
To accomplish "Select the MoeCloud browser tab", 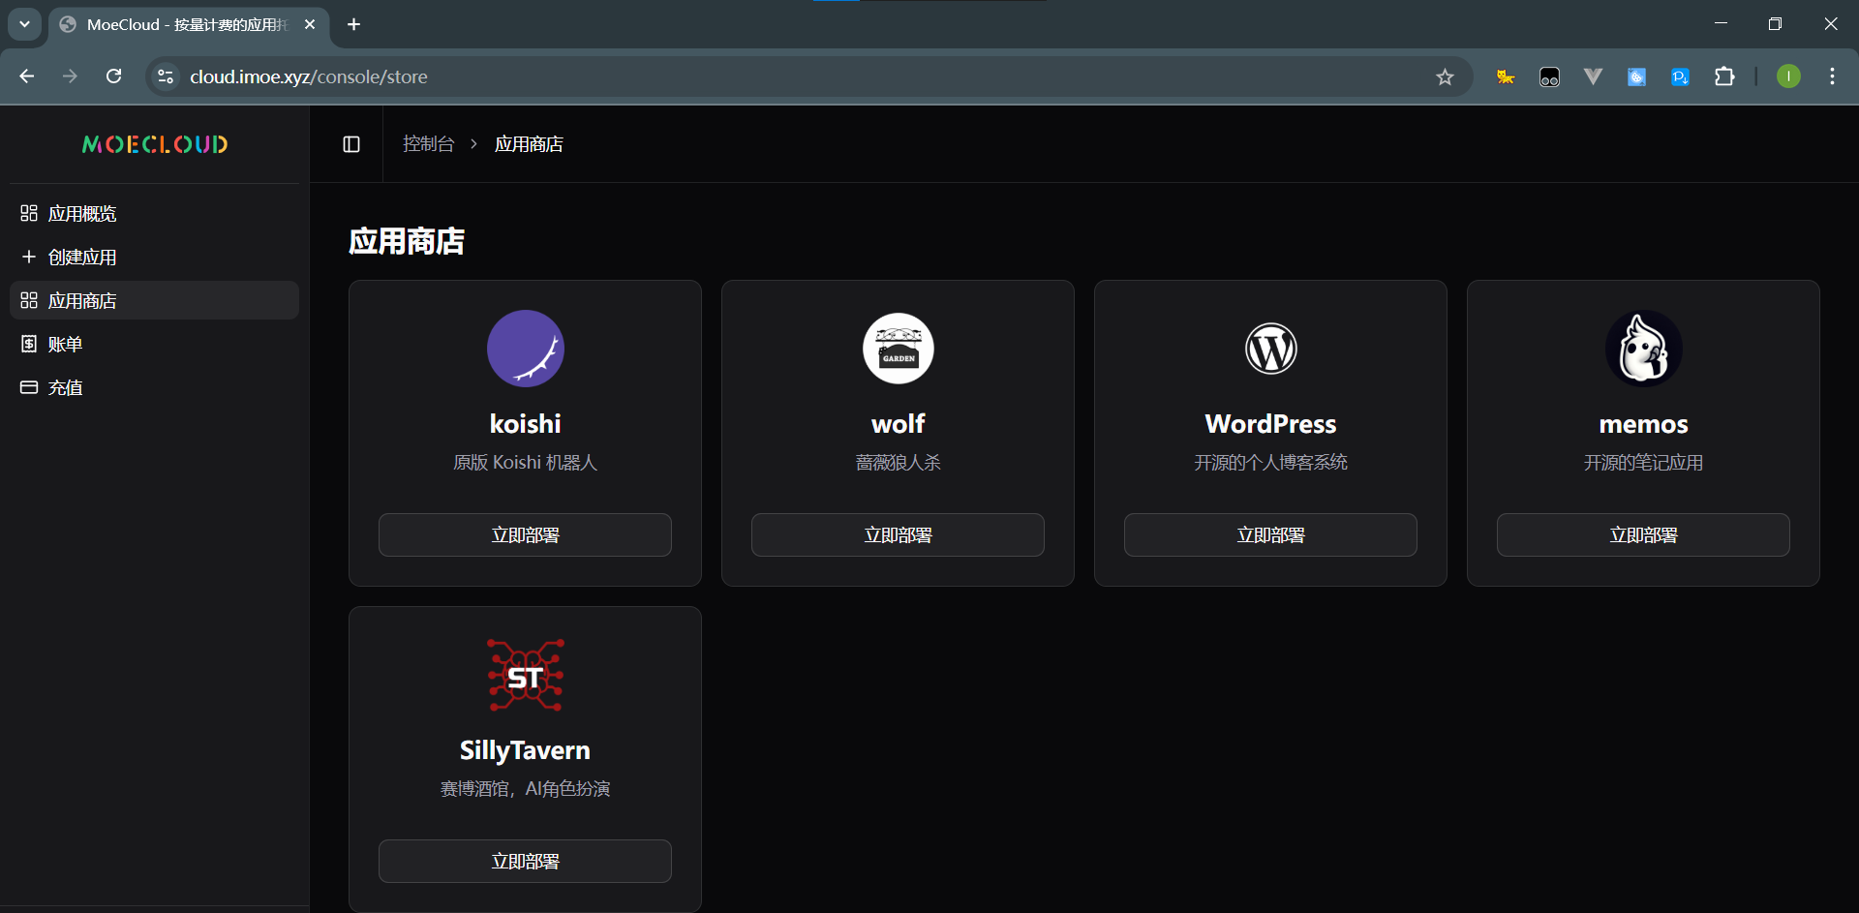I will click(x=189, y=24).
